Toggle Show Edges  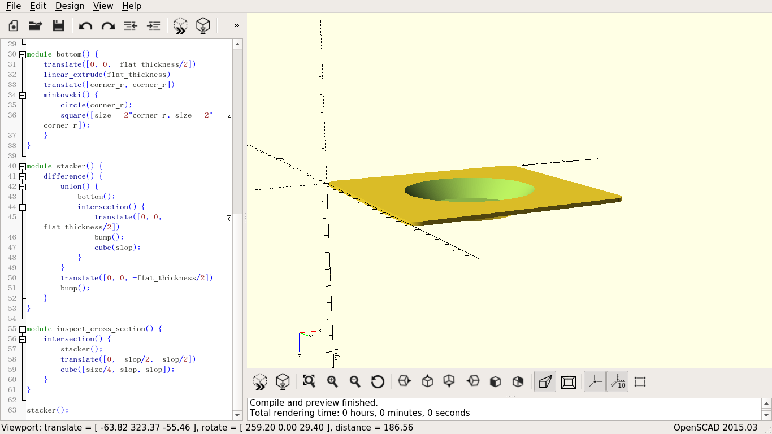click(x=640, y=382)
